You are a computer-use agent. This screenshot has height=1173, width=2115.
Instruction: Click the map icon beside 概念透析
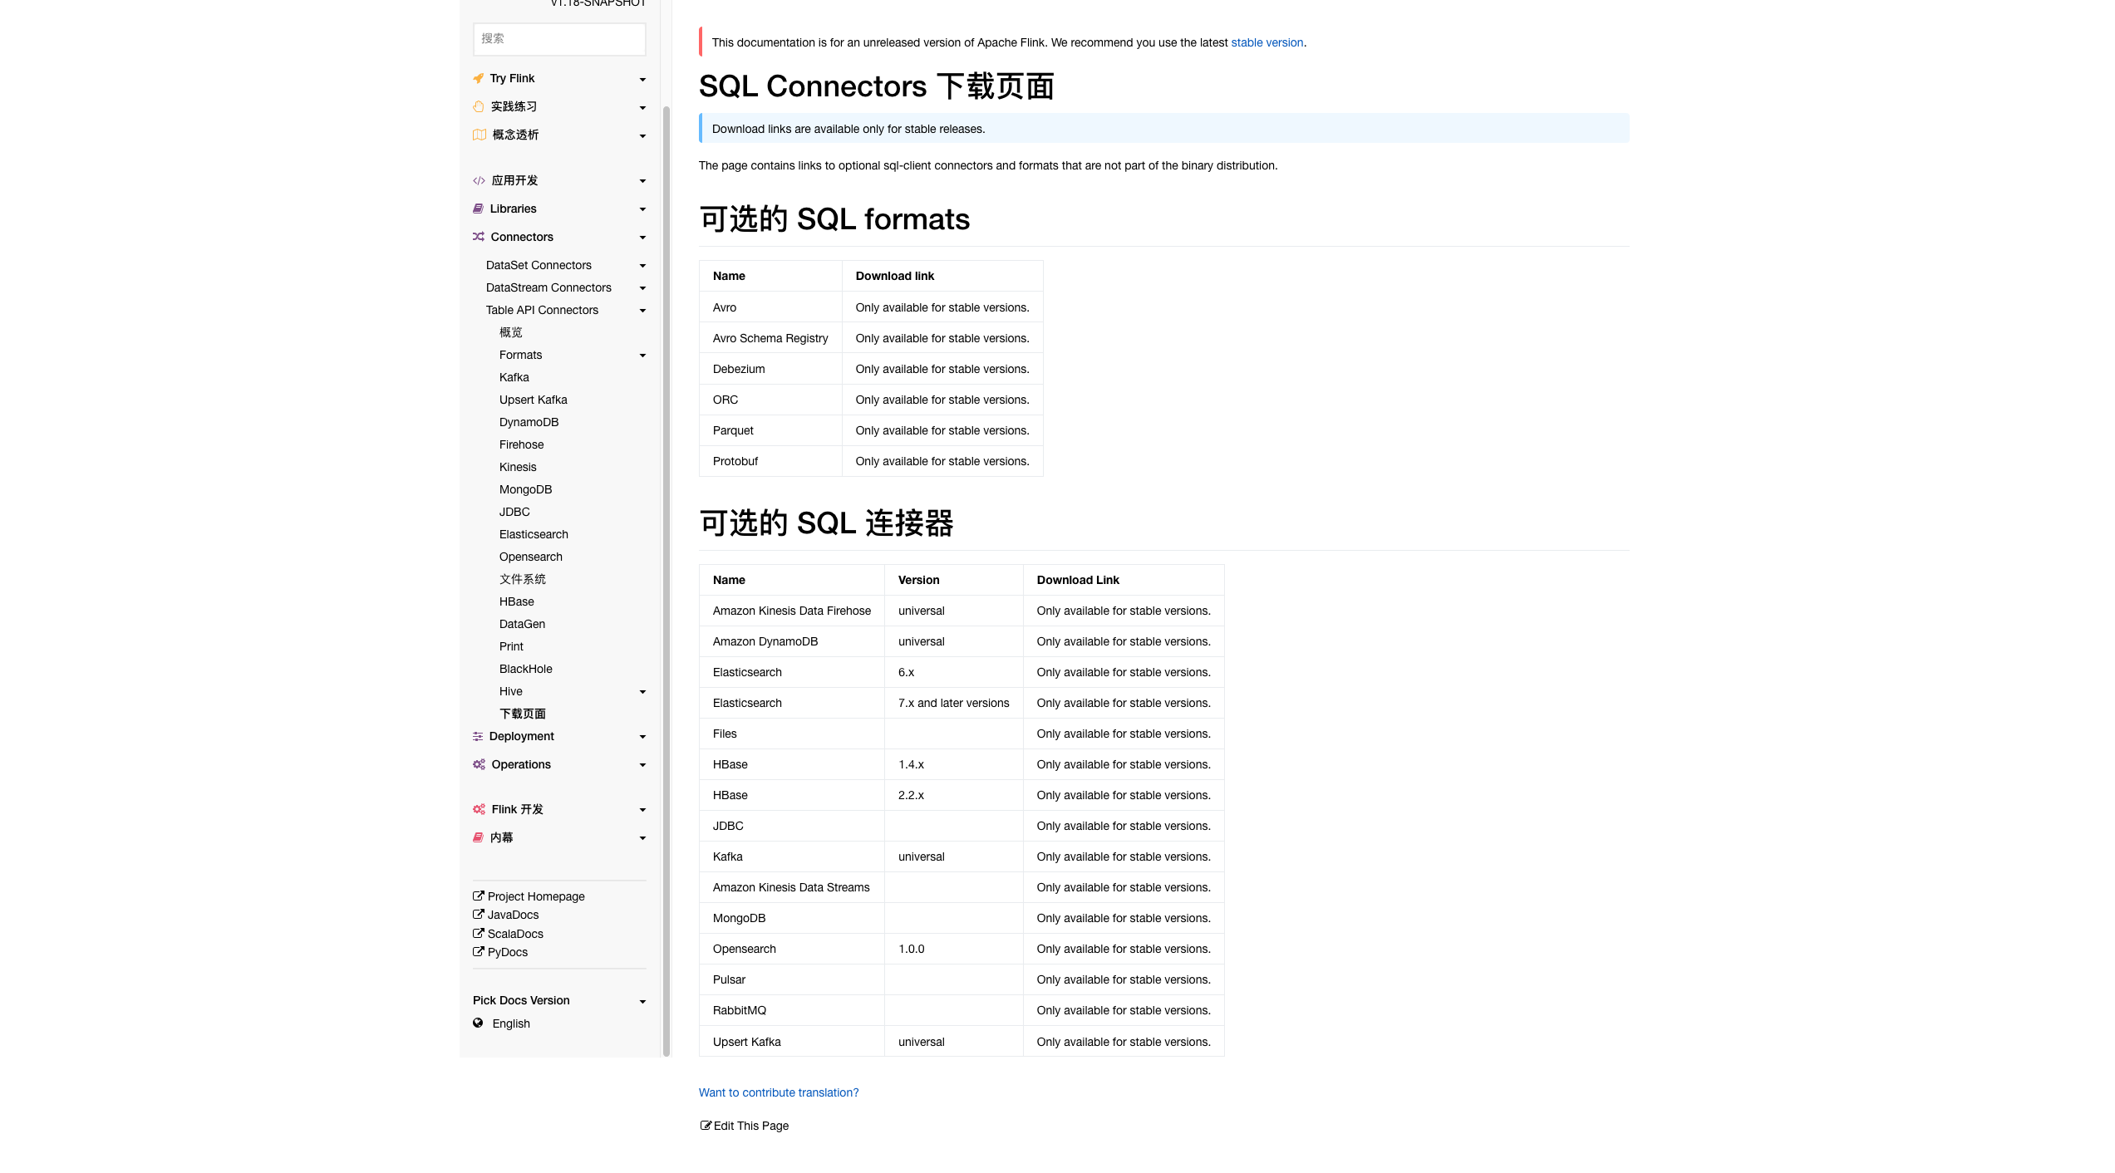(480, 135)
